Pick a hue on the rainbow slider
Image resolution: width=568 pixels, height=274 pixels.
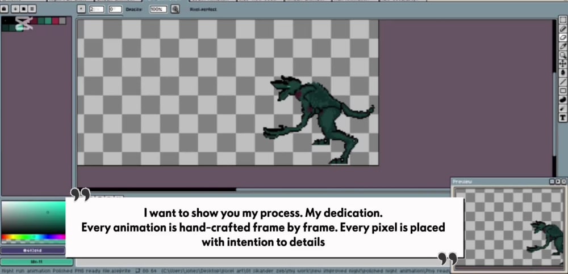click(34, 237)
